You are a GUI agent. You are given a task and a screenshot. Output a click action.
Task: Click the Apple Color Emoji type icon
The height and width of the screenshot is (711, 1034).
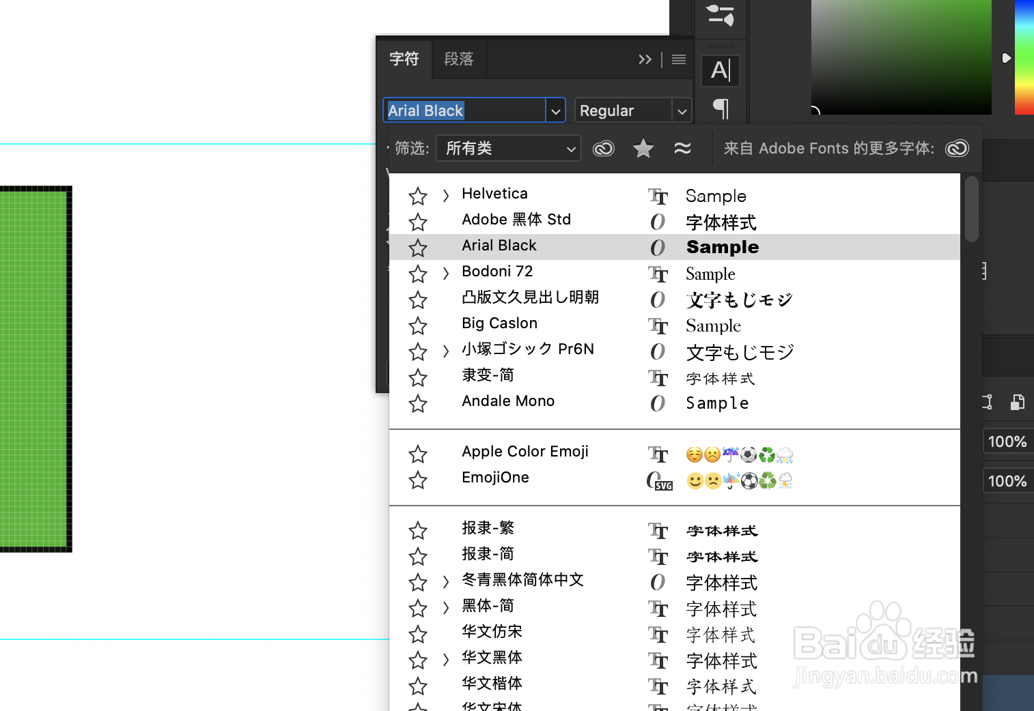tap(658, 454)
